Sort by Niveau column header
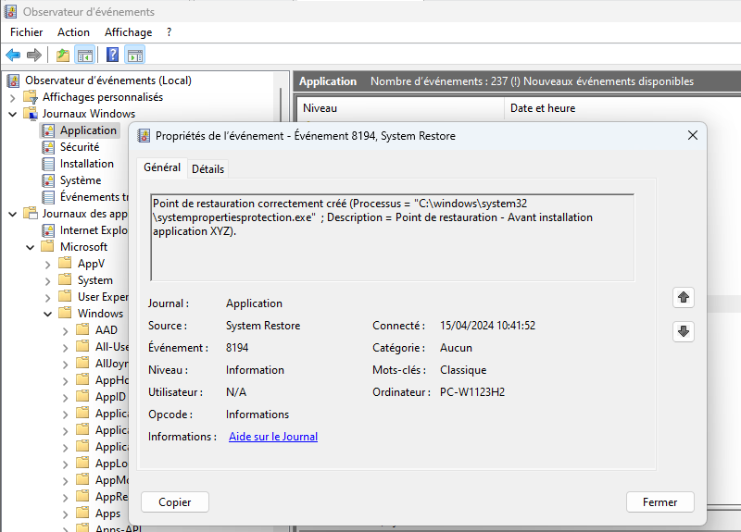This screenshot has width=741, height=532. coord(400,108)
